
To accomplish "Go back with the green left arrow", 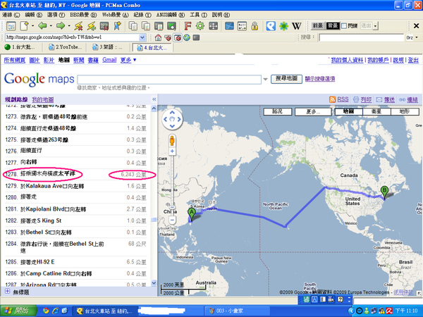I will (x=42, y=26).
